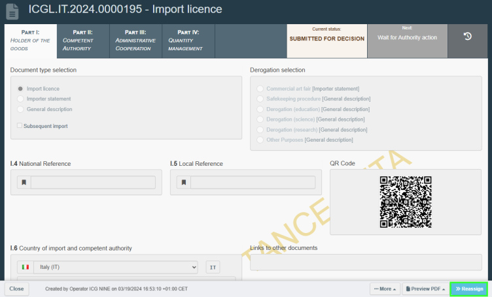
Task: Choose Derogation (education) option
Action: tap(260, 109)
